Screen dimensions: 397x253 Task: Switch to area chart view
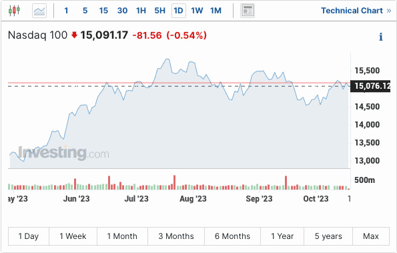39,11
